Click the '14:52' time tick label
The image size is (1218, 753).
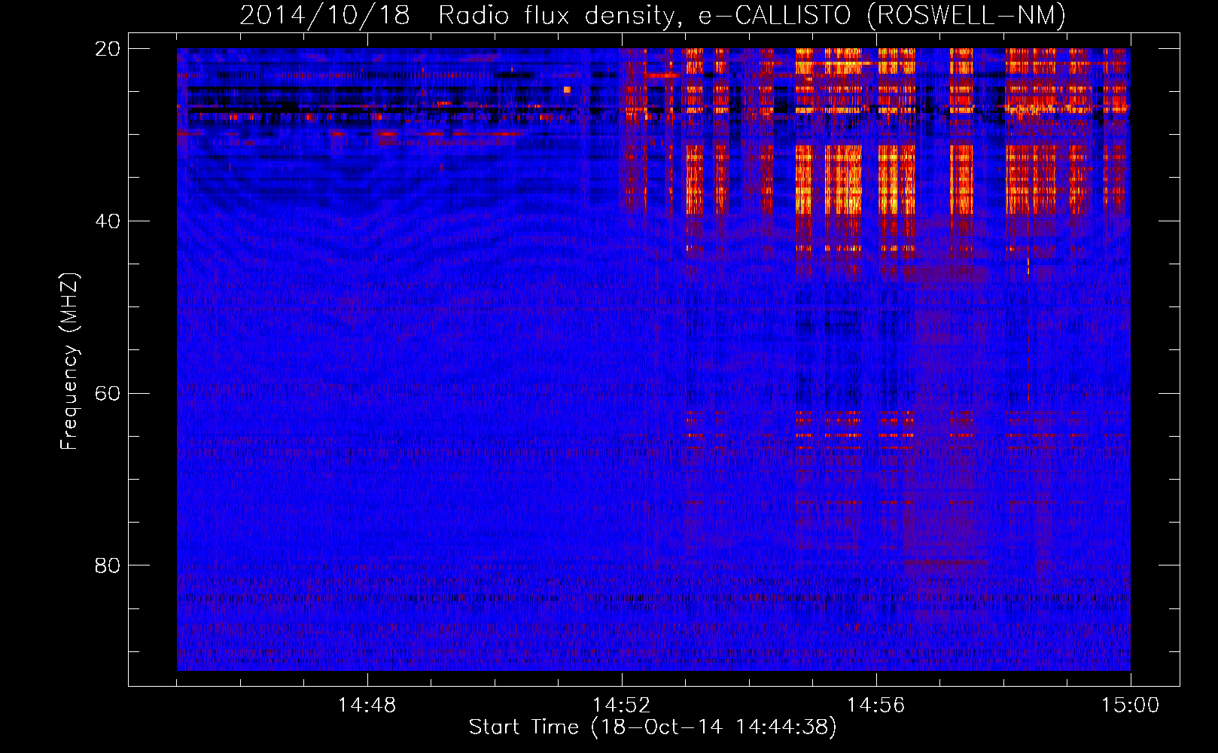click(x=621, y=706)
